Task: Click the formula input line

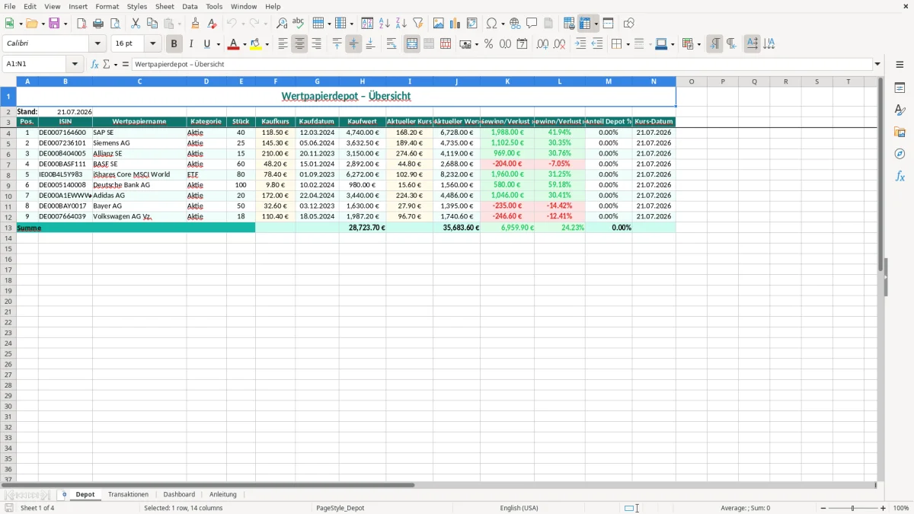Action: coord(502,64)
